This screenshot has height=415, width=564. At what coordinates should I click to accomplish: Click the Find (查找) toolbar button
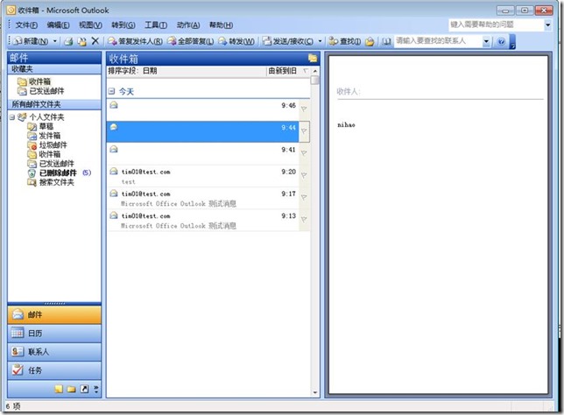(x=345, y=41)
